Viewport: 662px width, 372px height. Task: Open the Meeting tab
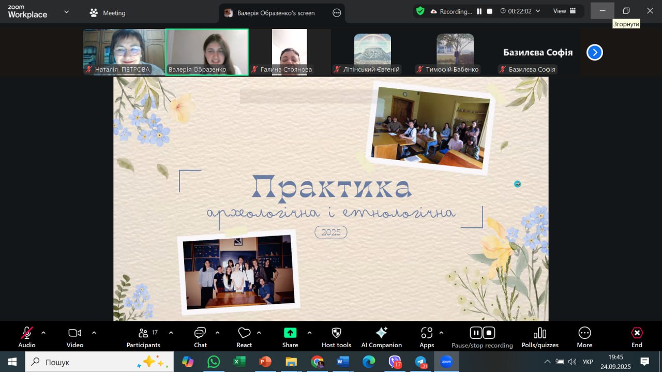point(108,13)
